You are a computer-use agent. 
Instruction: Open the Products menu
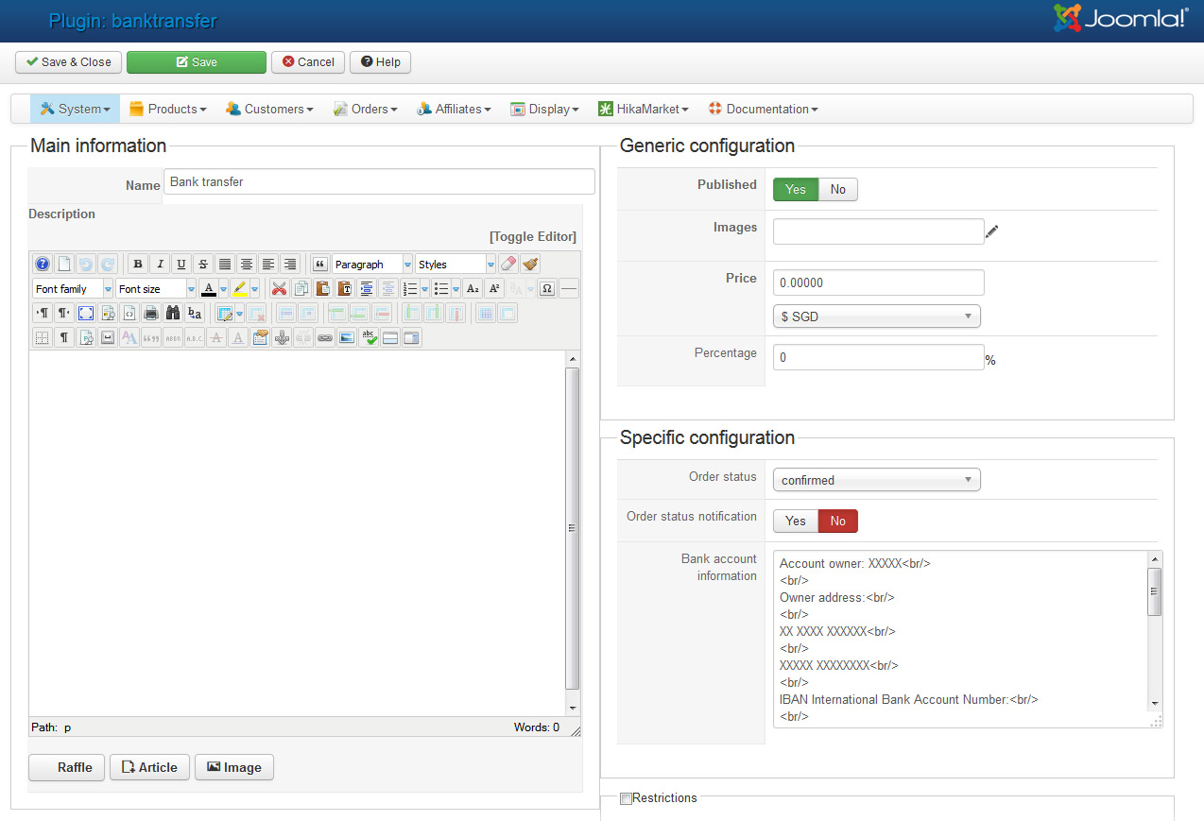click(x=168, y=110)
